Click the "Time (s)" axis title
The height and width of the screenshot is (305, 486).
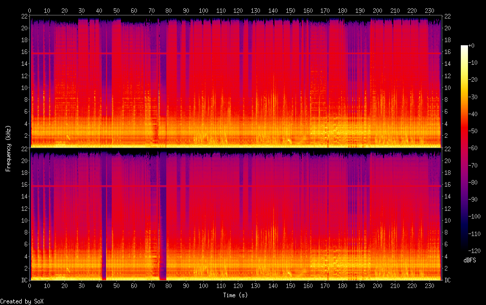(x=235, y=295)
